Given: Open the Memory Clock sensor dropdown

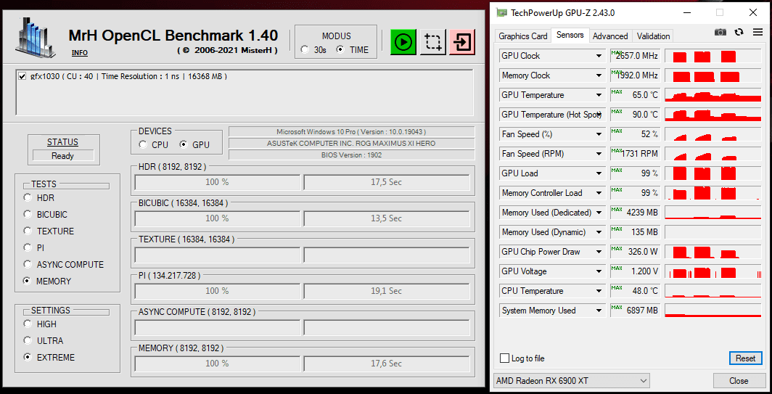Looking at the screenshot, I should click(x=599, y=75).
